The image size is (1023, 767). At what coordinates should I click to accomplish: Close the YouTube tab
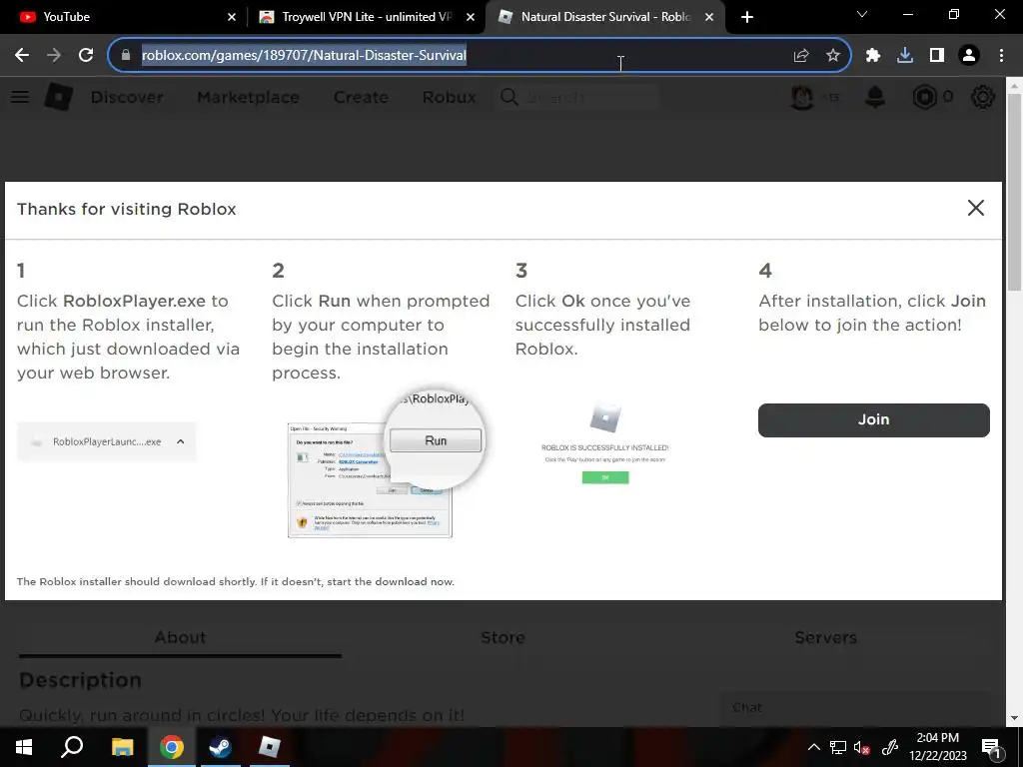tap(232, 17)
